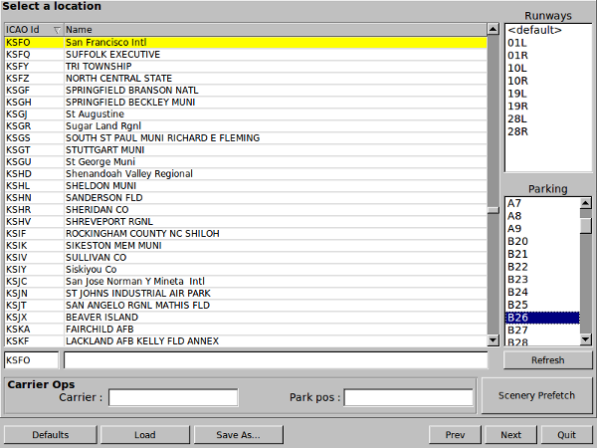
Task: Click the Scenery Prefetch button
Action: (x=541, y=395)
